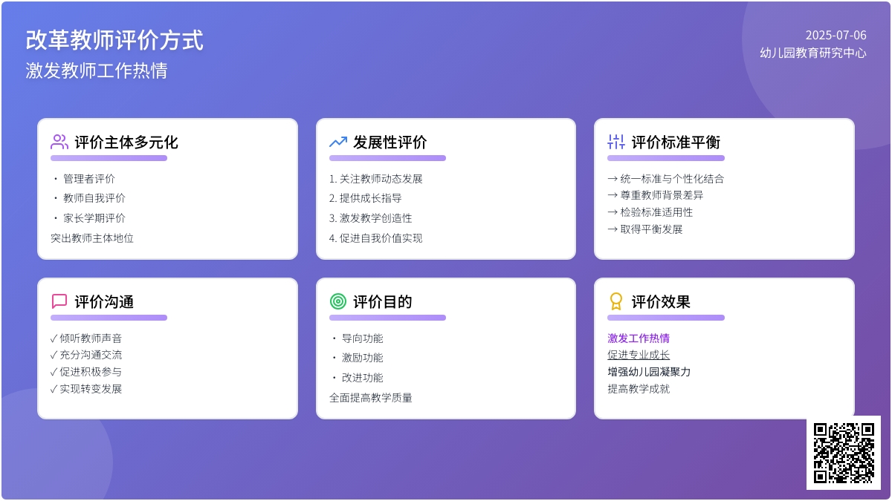Click the QR code image
892x501 pixels.
pyautogui.click(x=844, y=453)
